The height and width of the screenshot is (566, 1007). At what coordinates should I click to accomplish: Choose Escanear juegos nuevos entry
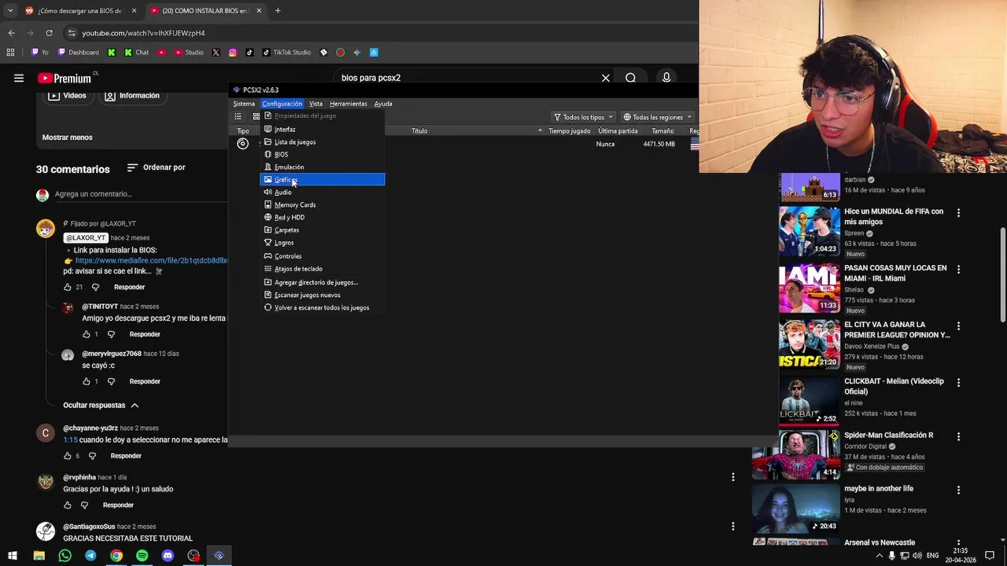[323, 295]
